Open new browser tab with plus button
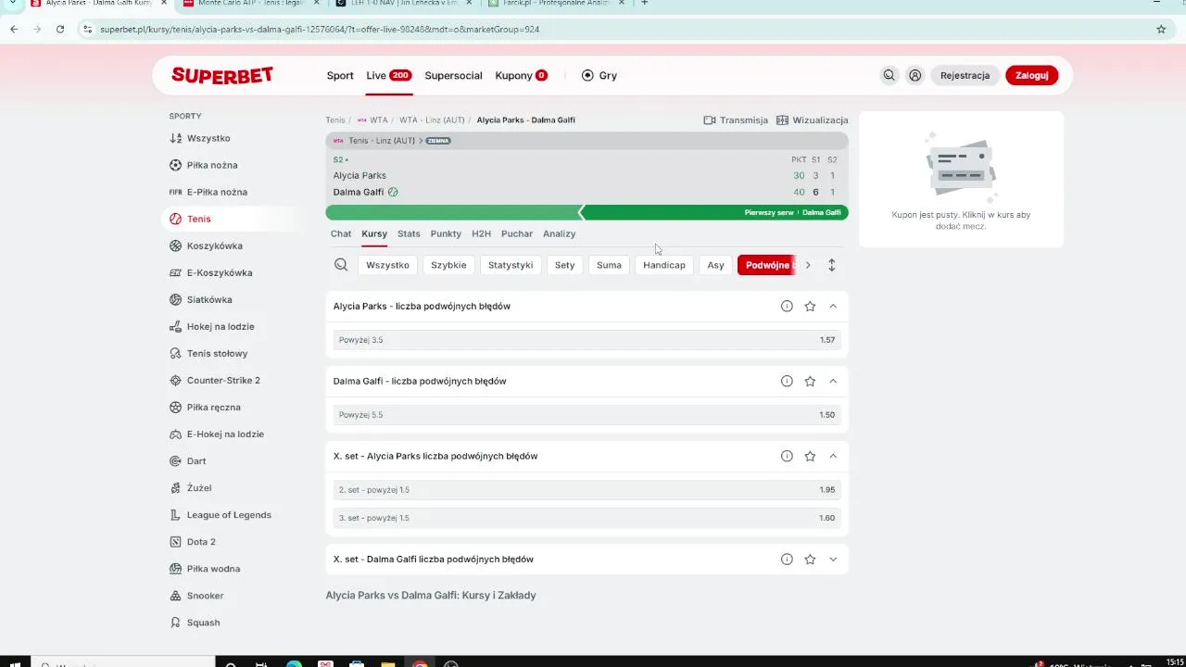Viewport: 1186px width, 667px height. pyautogui.click(x=645, y=4)
